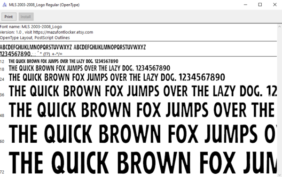Click the window title "MLS 2003-2008_Logo Regular (OpenType)"
This screenshot has width=282, height=177.
coord(44,5)
